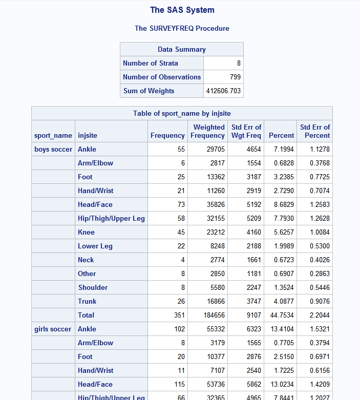Click the 'Weighted Frequency' column header

pos(208,131)
